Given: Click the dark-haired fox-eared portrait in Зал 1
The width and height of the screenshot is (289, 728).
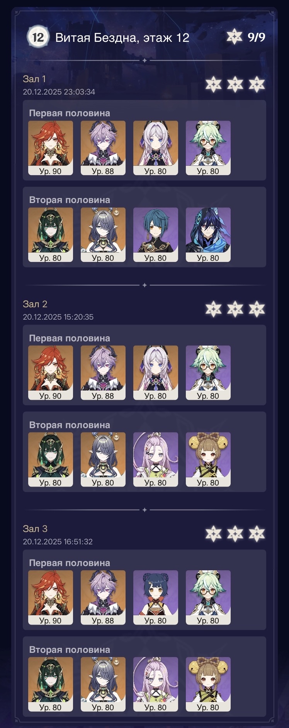Looking at the screenshot, I should (x=208, y=235).
